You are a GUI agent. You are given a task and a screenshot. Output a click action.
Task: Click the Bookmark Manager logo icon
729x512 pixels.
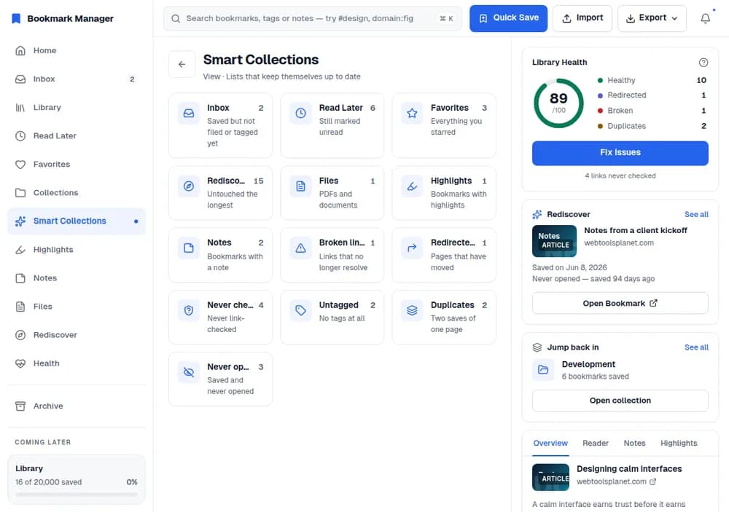pos(16,19)
